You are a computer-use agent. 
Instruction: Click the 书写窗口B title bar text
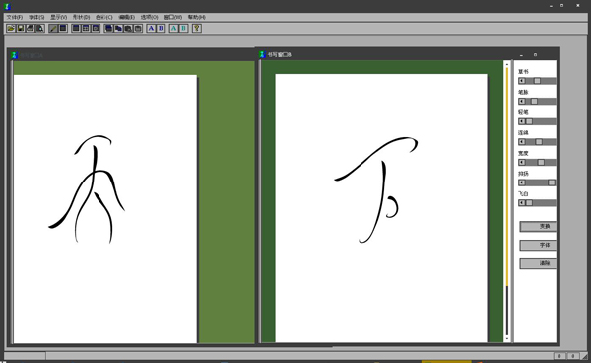pos(280,54)
